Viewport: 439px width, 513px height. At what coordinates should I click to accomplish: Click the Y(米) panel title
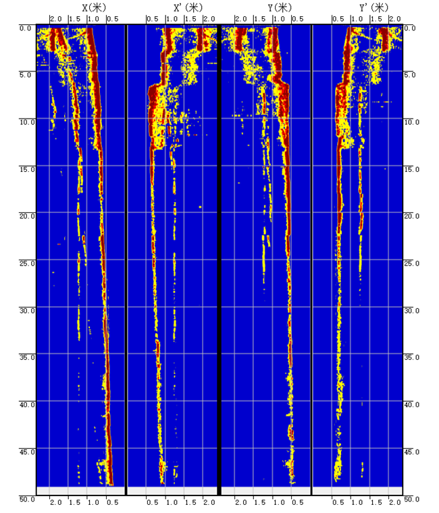tap(280, 7)
